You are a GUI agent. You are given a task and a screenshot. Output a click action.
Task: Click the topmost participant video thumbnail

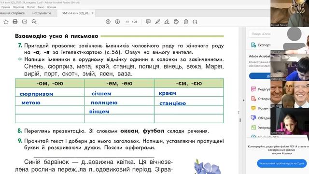[290, 13]
